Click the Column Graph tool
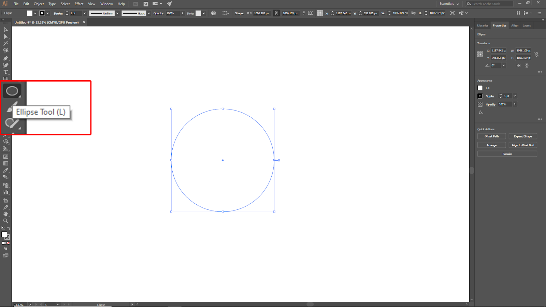Viewport: 546px width, 307px height. pyautogui.click(x=5, y=192)
